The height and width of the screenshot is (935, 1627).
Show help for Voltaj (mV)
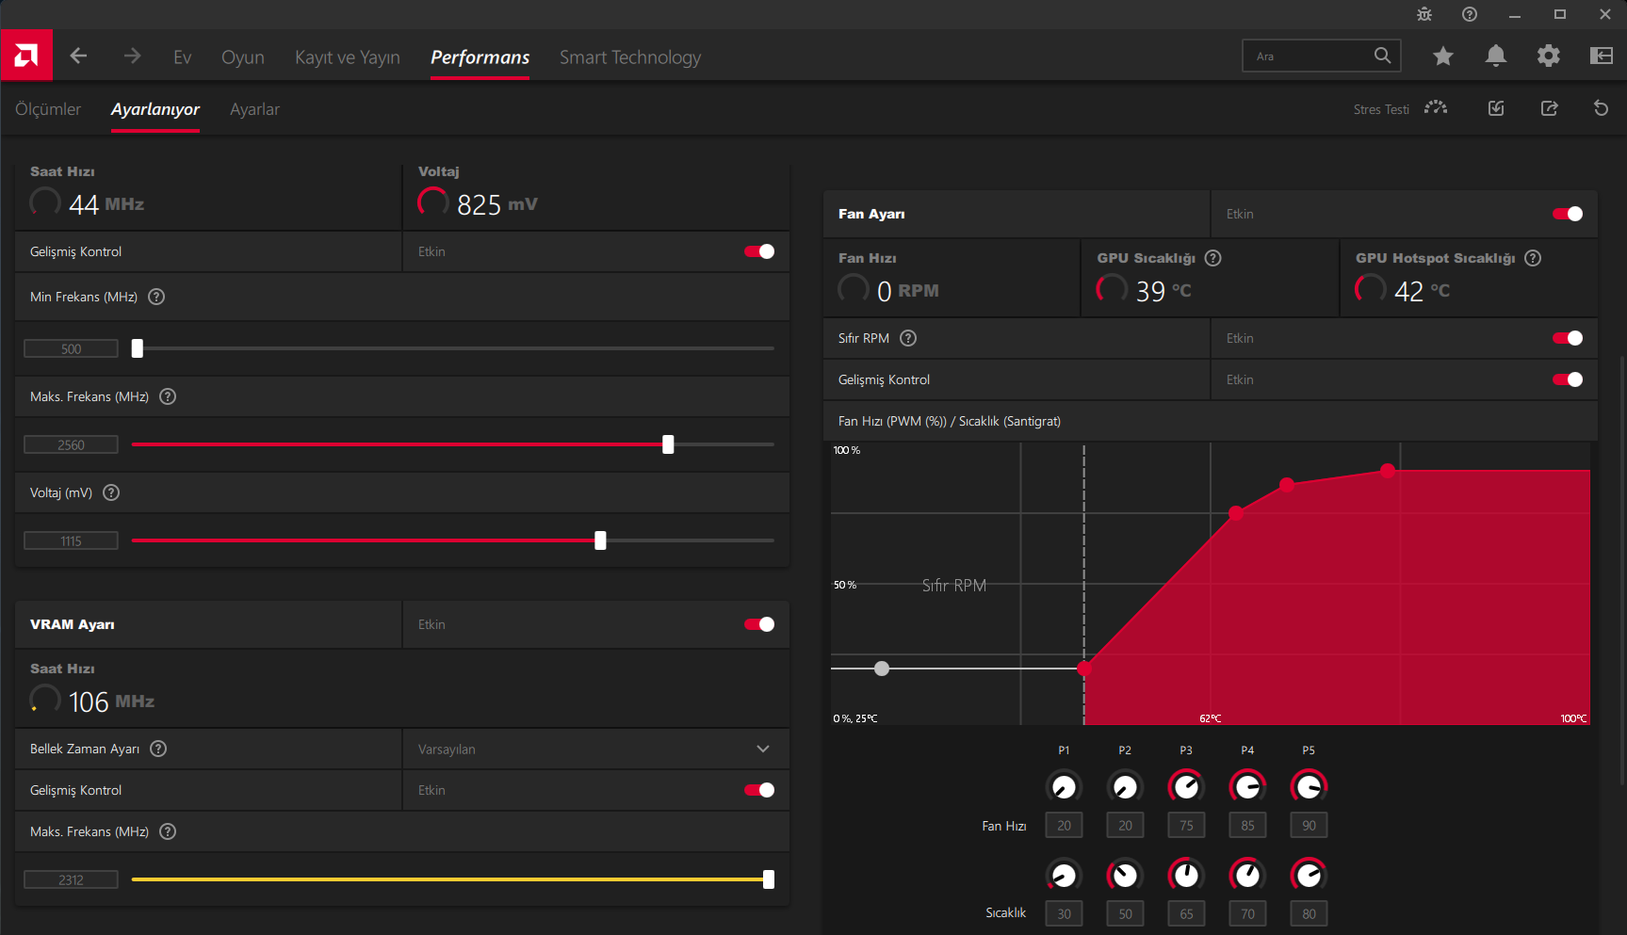coord(111,492)
